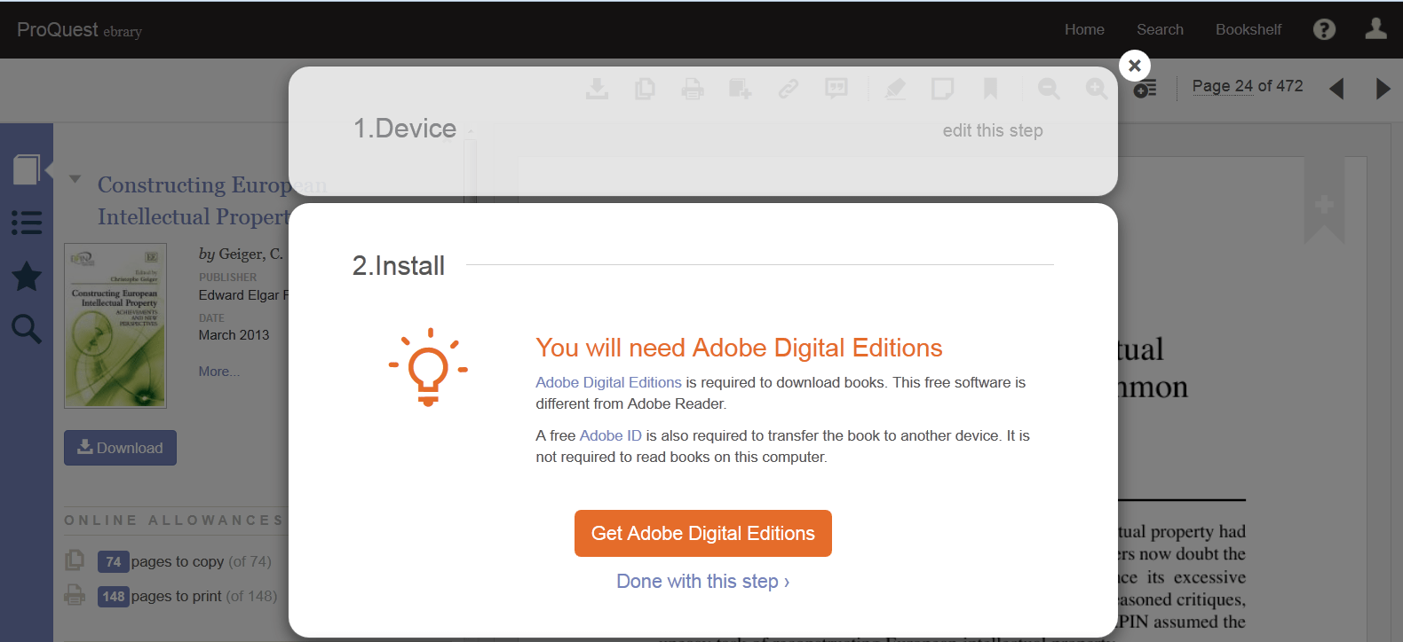Click the 148 pages to print badge

(x=114, y=596)
